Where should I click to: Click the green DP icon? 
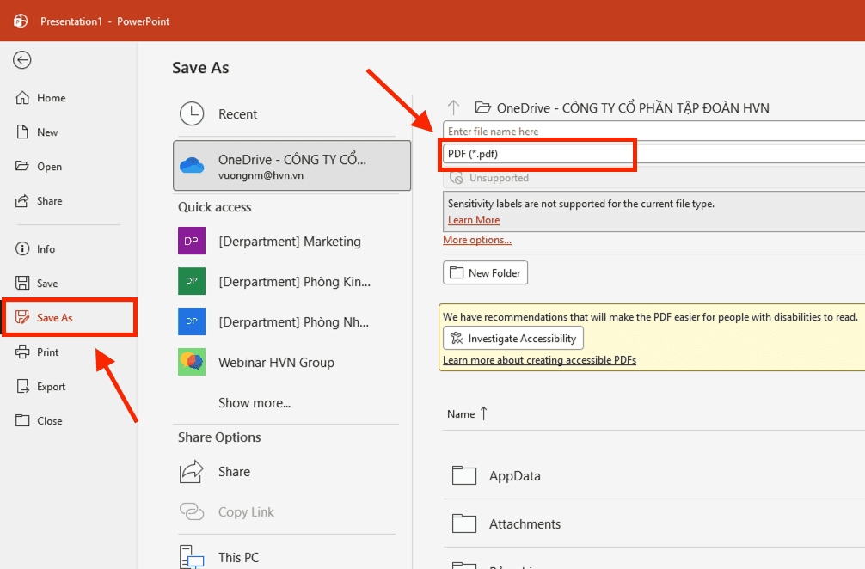click(192, 281)
